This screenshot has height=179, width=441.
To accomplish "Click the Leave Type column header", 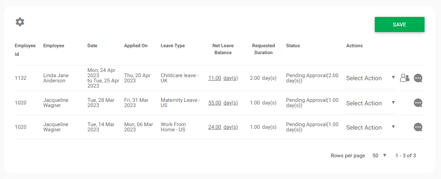I will point(173,46).
